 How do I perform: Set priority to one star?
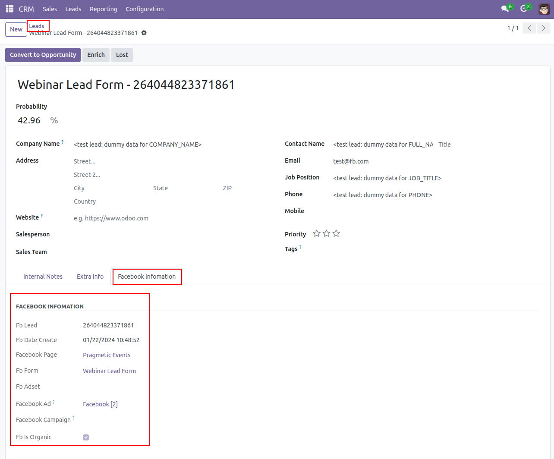(317, 233)
